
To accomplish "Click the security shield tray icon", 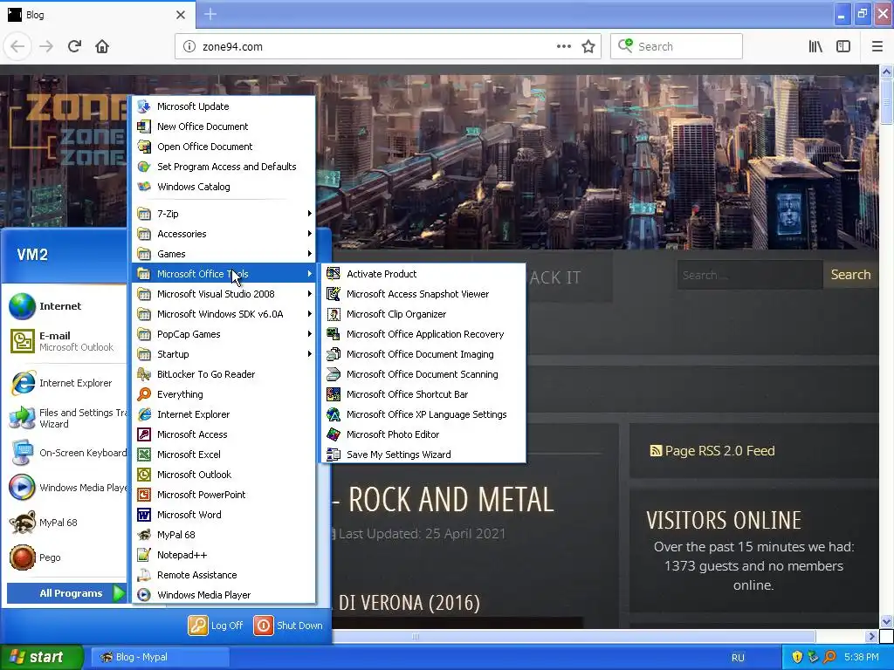I will tap(797, 657).
